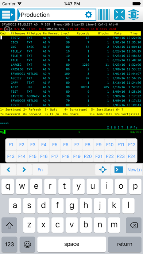Tap the keyboard shift key

click(9, 225)
